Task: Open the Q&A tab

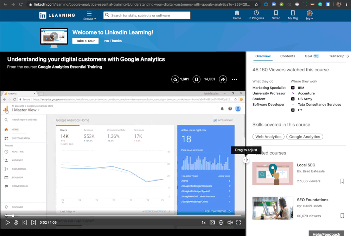Action: pos(311,56)
